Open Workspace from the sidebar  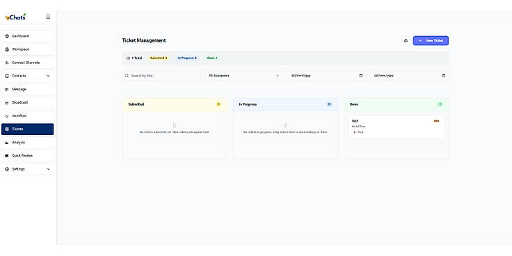(27, 49)
